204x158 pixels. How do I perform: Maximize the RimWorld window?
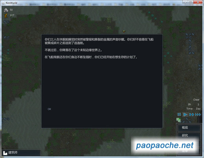pyautogui.click(x=190, y=2)
